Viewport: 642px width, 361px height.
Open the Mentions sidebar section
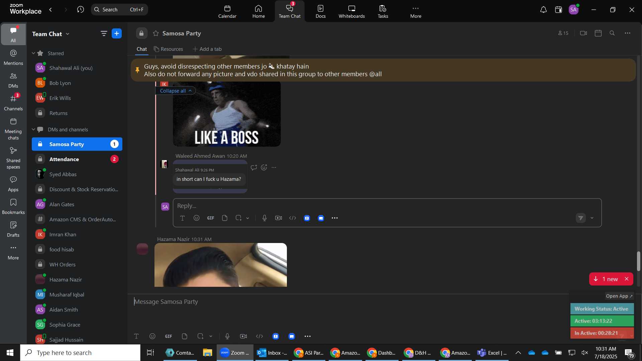[x=13, y=57]
